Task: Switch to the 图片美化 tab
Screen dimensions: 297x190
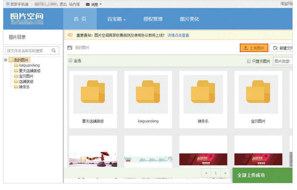Action: coord(189,19)
